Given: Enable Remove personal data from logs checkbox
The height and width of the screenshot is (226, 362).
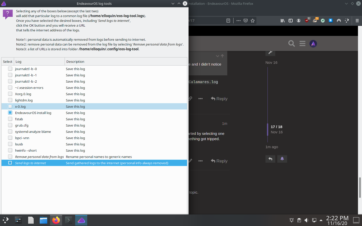Looking at the screenshot, I should (10, 156).
